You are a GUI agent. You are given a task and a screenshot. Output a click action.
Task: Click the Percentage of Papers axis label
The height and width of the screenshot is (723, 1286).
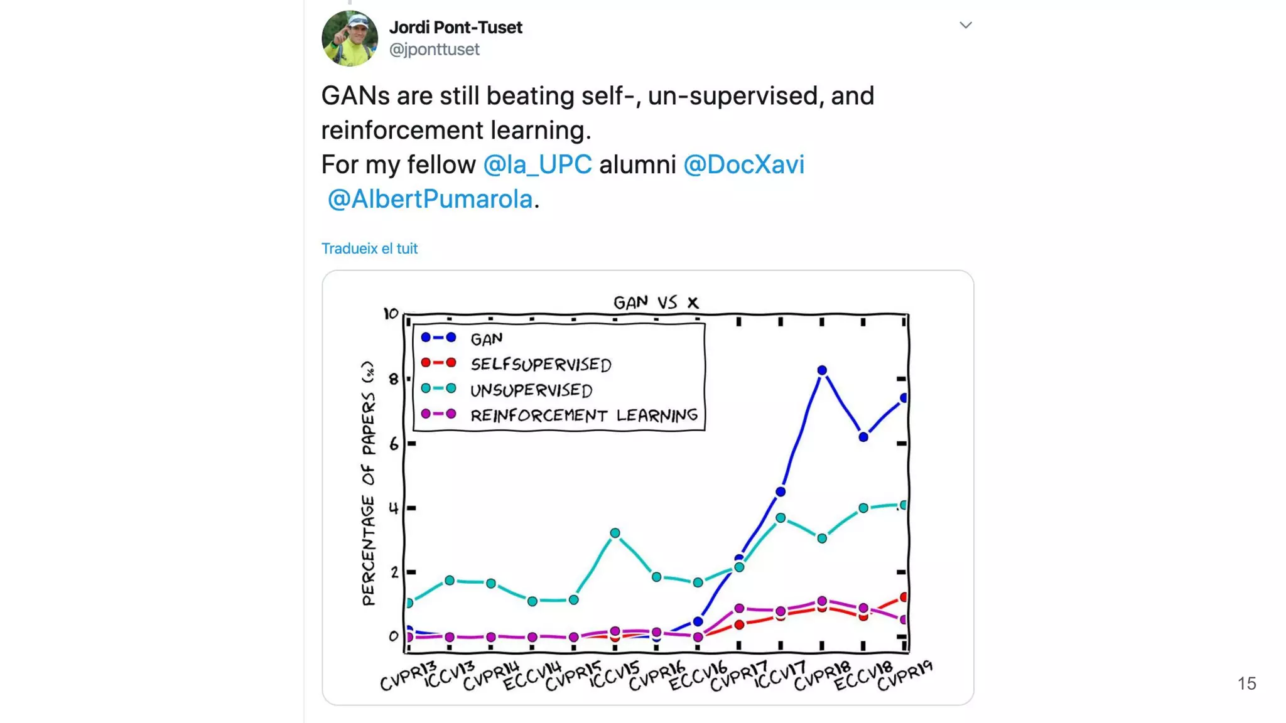368,483
